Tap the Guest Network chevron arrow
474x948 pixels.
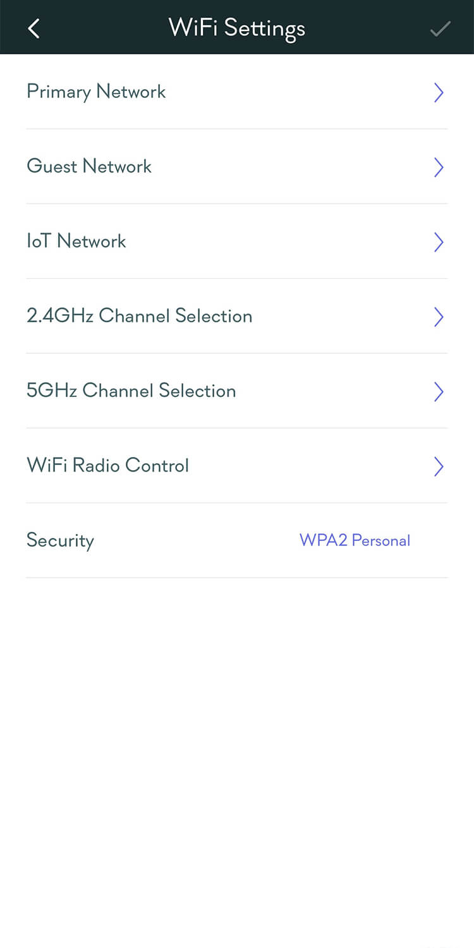click(x=439, y=167)
